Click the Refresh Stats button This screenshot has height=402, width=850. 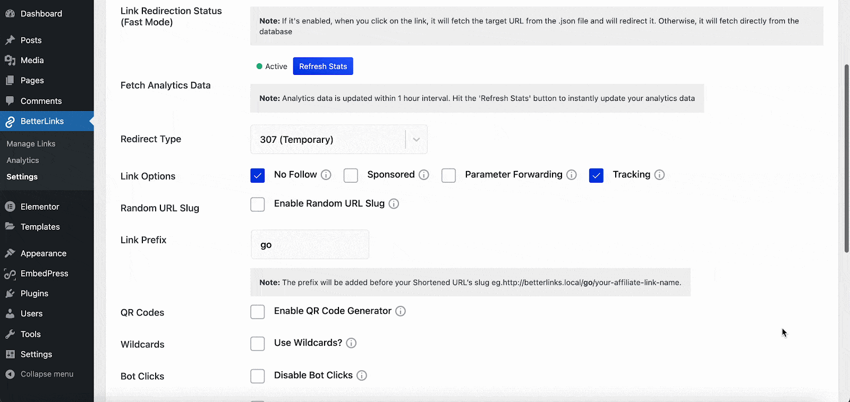click(323, 66)
